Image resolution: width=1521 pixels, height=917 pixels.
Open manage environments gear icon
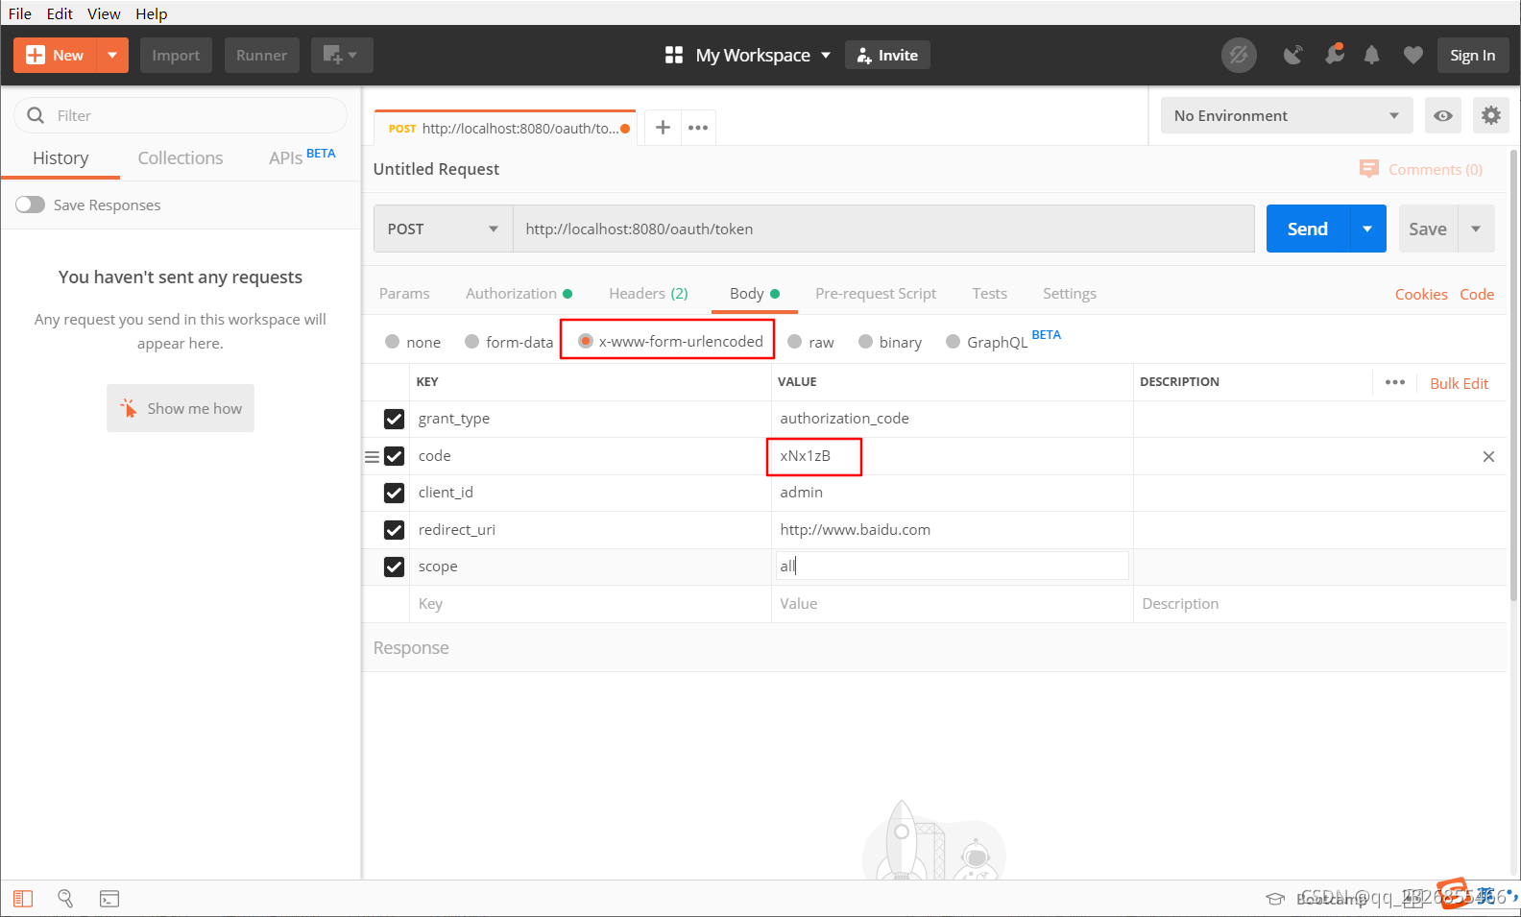[1490, 115]
